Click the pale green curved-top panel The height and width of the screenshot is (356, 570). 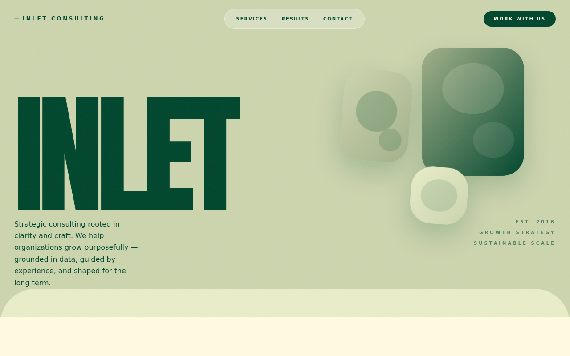[285, 303]
